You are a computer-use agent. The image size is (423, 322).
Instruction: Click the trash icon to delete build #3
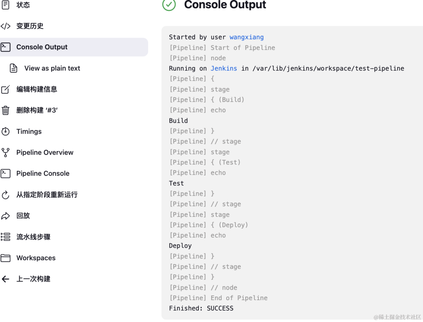pyautogui.click(x=5, y=110)
